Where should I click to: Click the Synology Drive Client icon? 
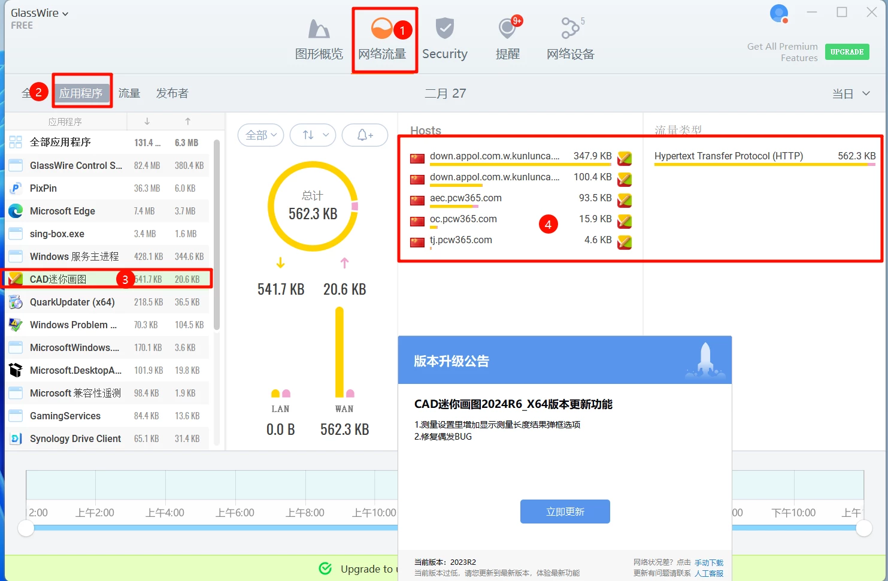(x=16, y=438)
